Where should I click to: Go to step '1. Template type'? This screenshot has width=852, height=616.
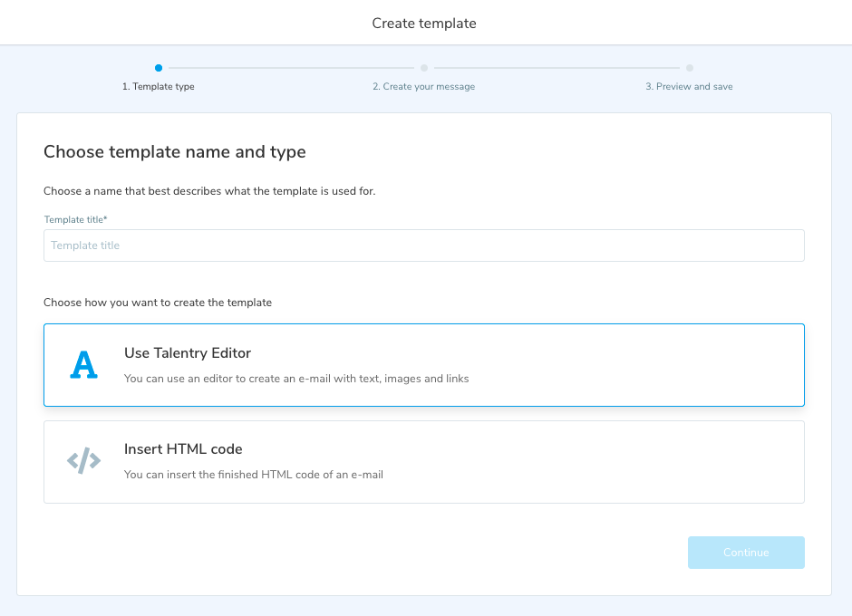tap(159, 87)
